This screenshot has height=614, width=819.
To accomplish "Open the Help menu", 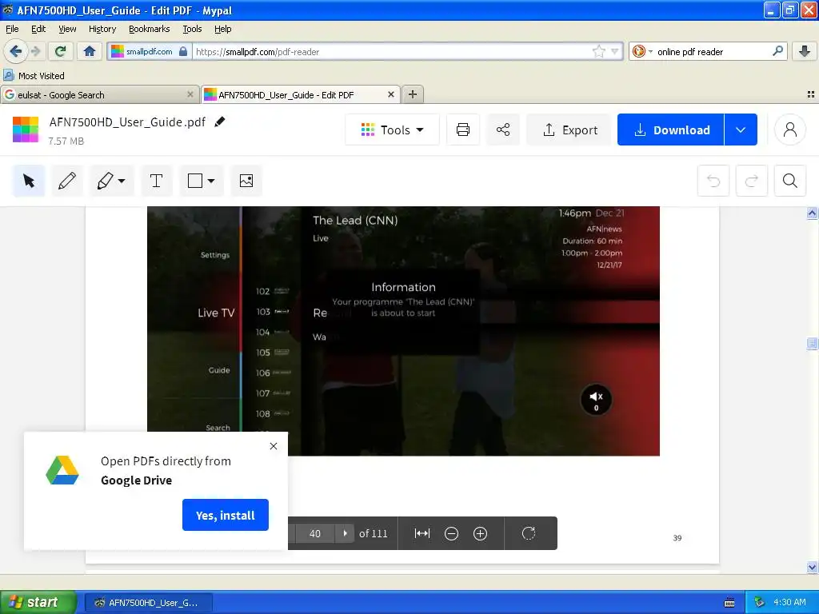I will coord(222,29).
